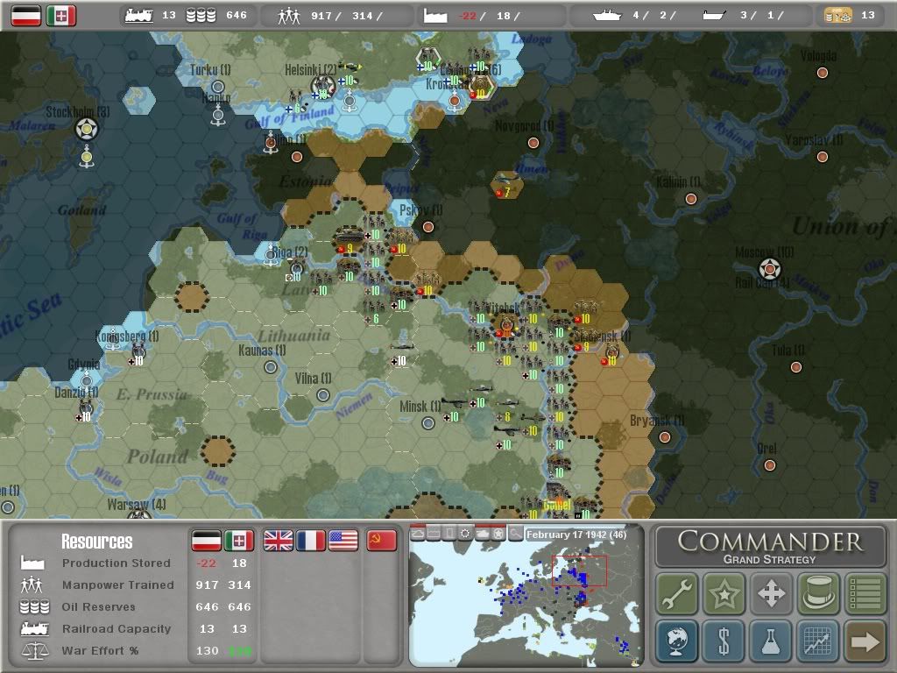The height and width of the screenshot is (673, 897).
Task: Click the German flag in top bar
Action: [x=26, y=16]
